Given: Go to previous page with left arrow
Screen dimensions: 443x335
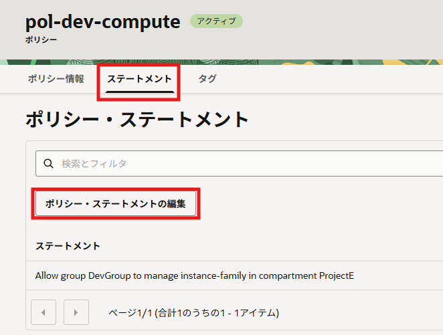Looking at the screenshot, I should tap(43, 312).
